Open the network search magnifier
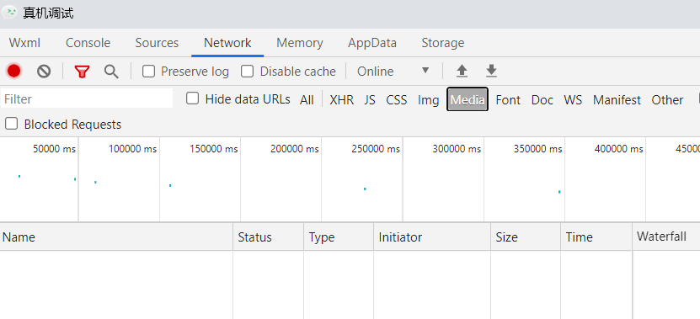The height and width of the screenshot is (319, 700). (111, 72)
